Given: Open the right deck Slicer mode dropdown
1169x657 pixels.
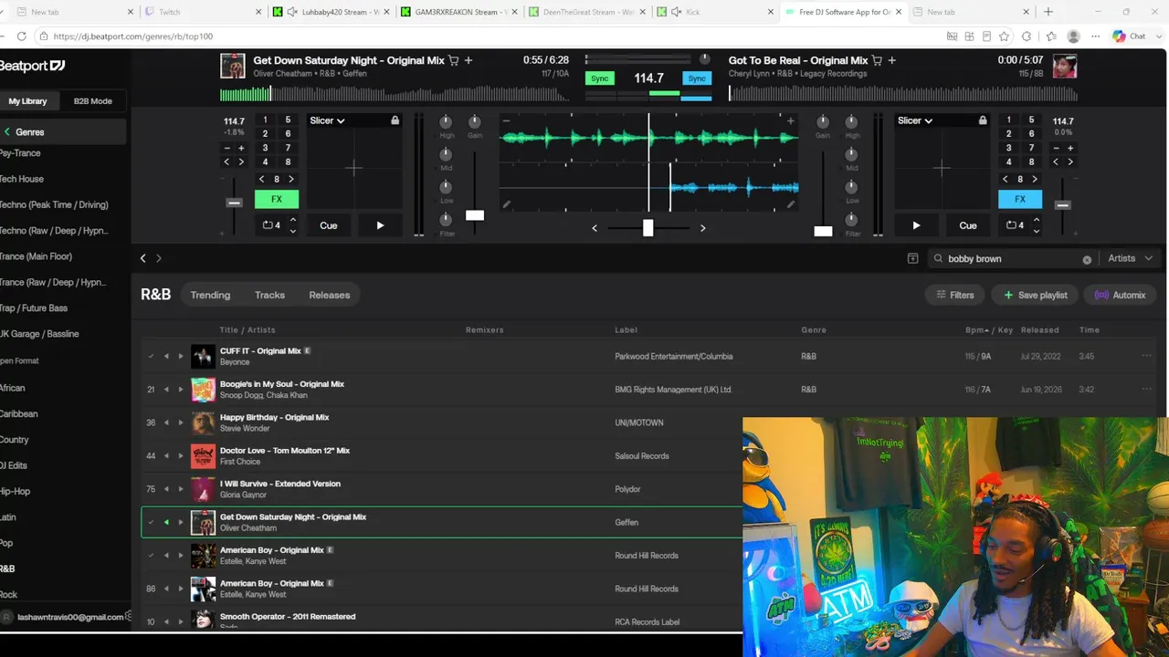Looking at the screenshot, I should click(x=915, y=120).
